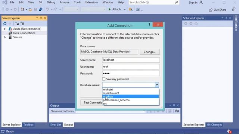Click Connect to Server icon in Server Explorer
The height and width of the screenshot is (134, 239).
[x=22, y=24]
